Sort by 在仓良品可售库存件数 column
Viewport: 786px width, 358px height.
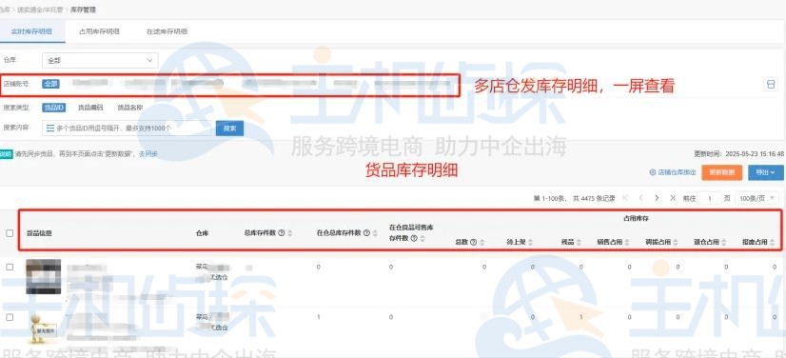click(422, 239)
